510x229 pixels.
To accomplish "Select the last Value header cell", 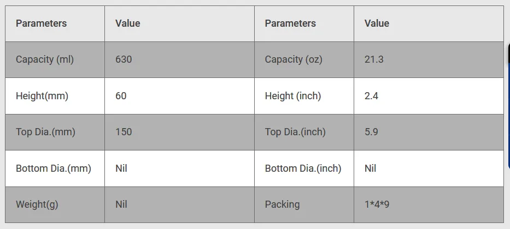I will pyautogui.click(x=429, y=23).
